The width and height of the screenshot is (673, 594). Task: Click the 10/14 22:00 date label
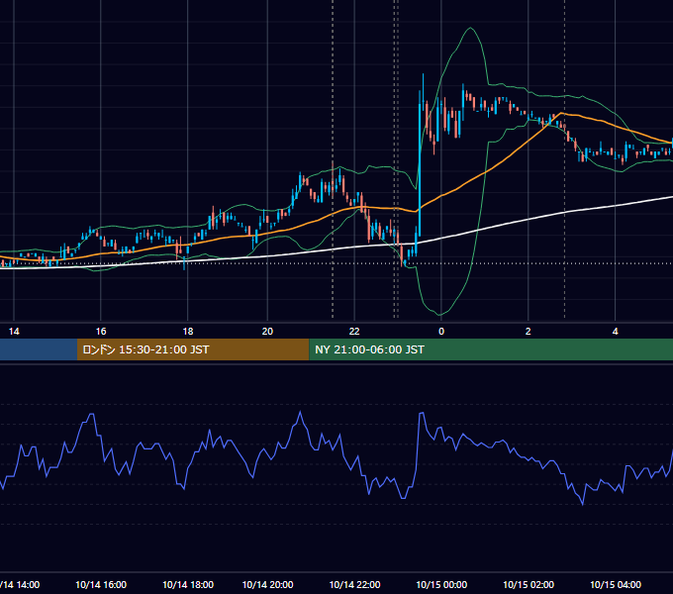[x=354, y=584]
